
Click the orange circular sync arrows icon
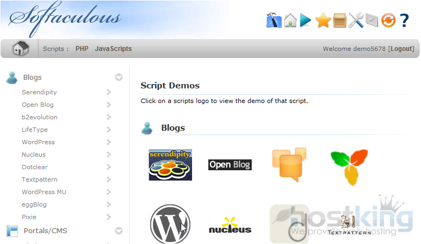click(x=388, y=21)
